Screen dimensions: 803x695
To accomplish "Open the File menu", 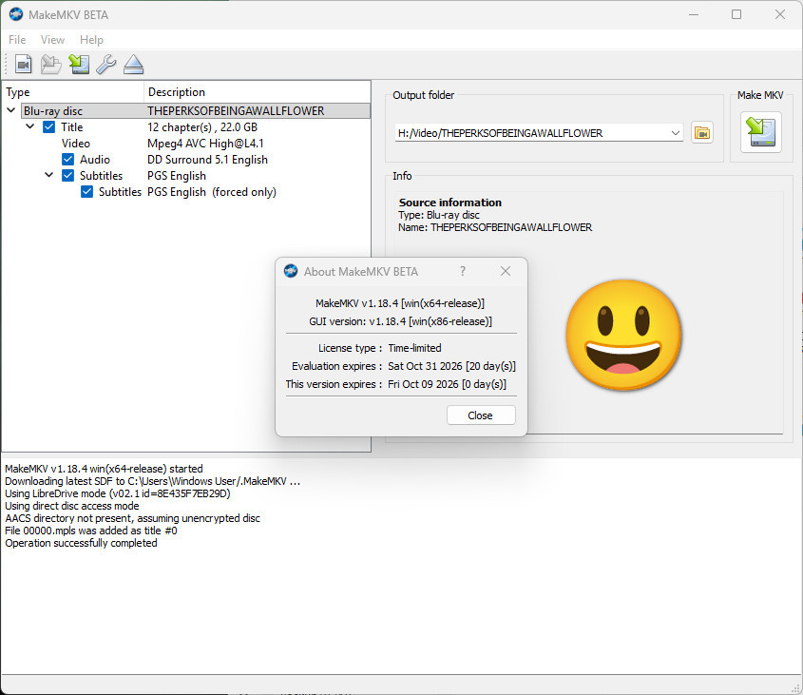I will (17, 40).
